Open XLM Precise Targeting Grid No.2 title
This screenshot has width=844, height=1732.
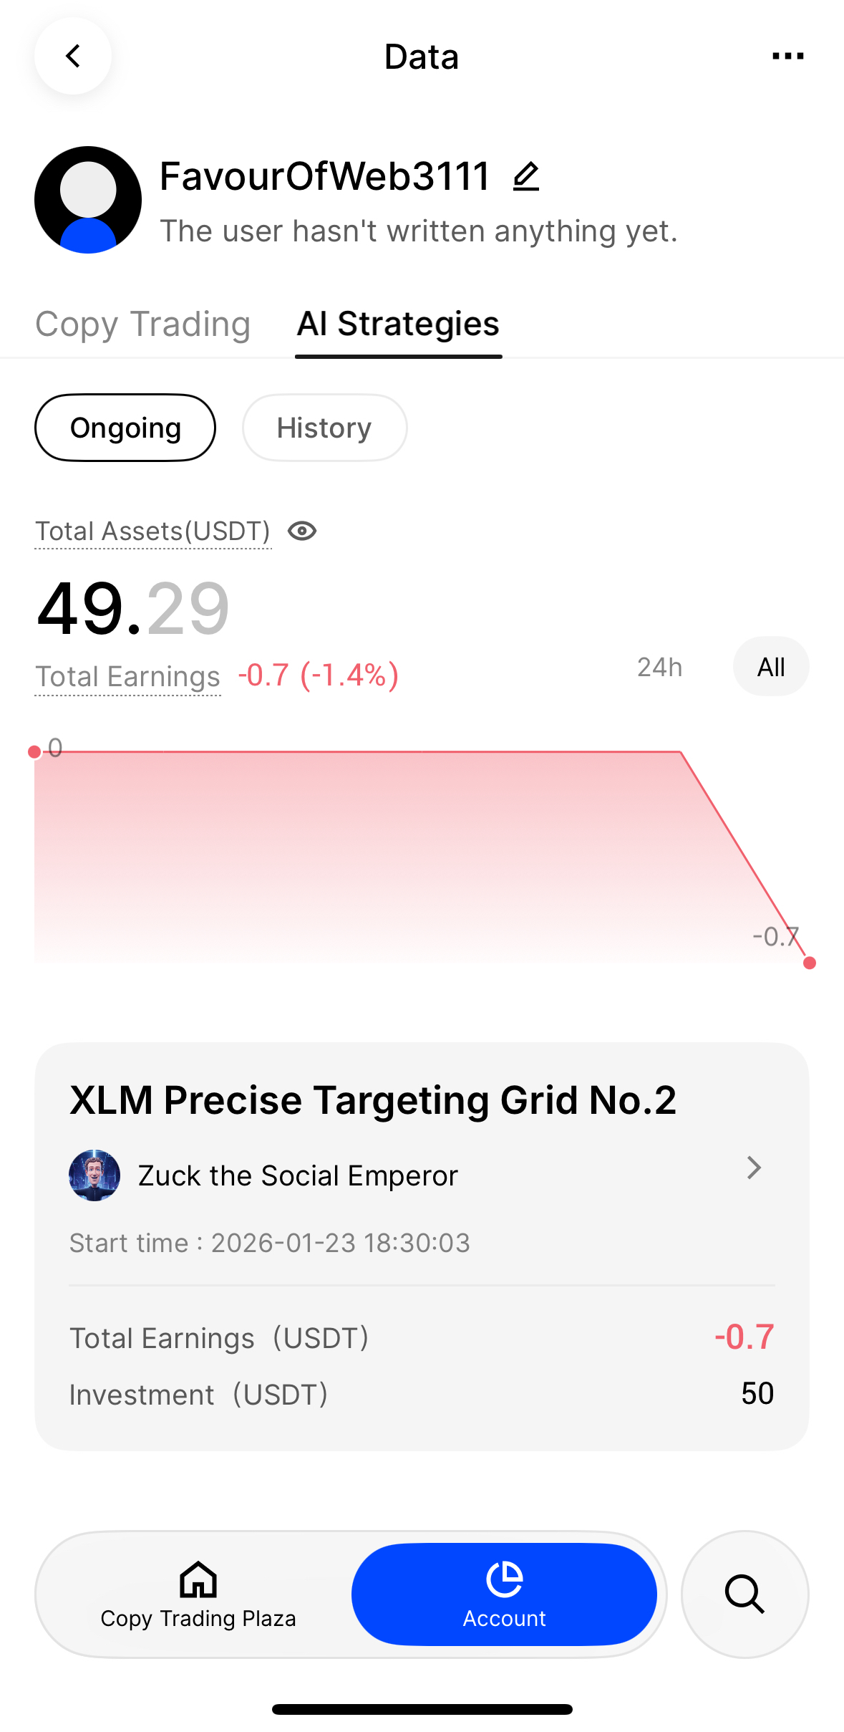(372, 1100)
